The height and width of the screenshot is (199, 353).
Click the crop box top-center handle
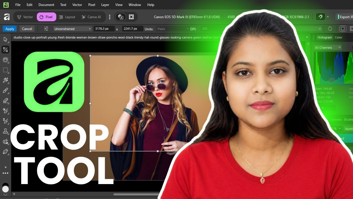158,56
